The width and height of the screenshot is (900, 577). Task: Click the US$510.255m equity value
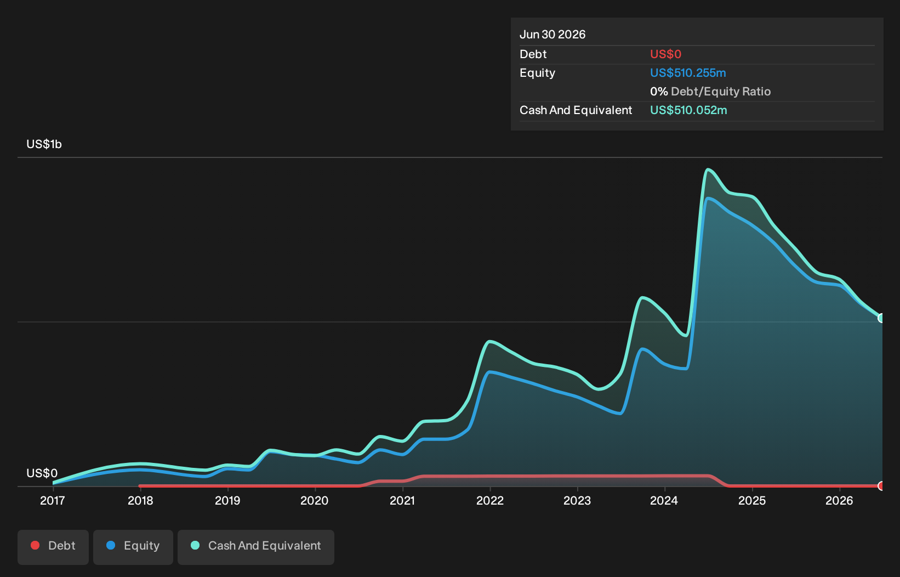click(688, 73)
